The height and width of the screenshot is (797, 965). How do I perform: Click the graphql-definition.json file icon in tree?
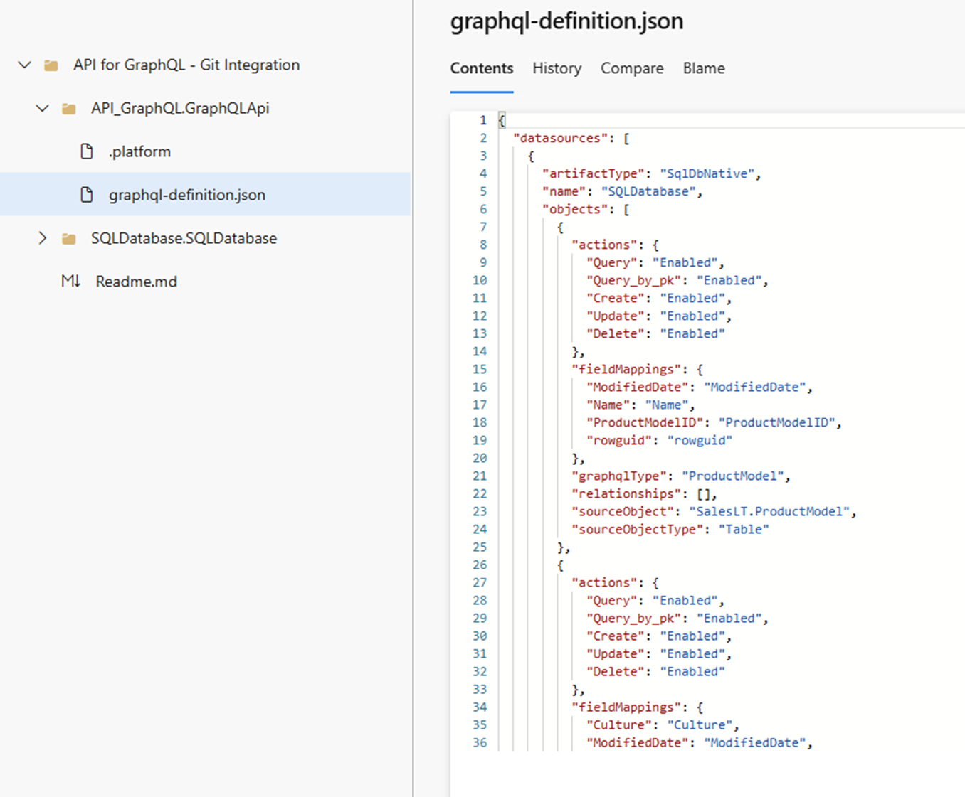click(87, 195)
